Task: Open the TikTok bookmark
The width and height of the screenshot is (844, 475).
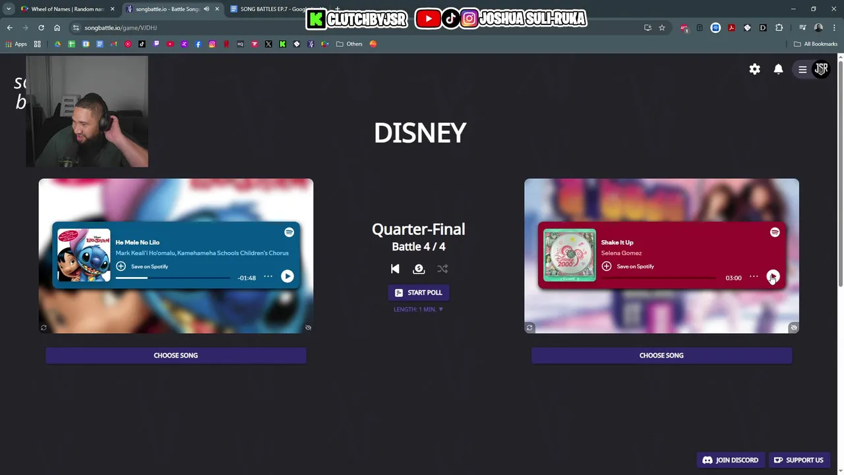Action: (x=142, y=44)
